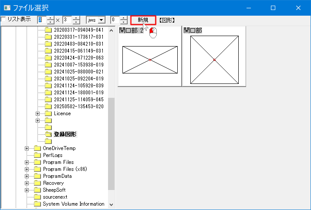Click the tree scrollbar up arrow
311x210 pixels.
tap(111, 30)
